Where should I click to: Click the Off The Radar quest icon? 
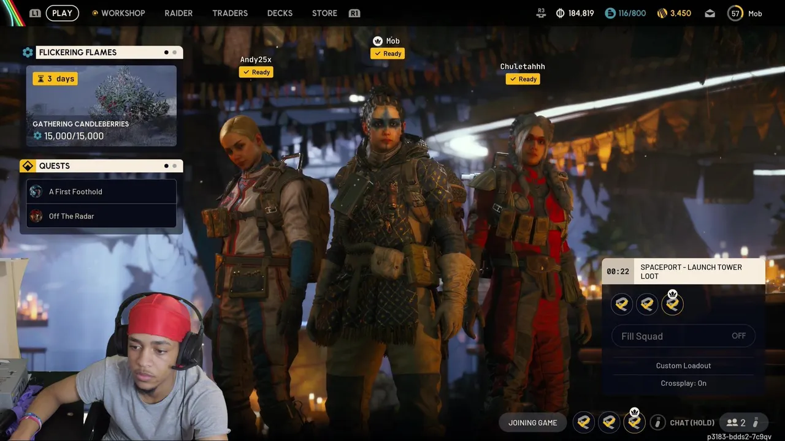point(36,216)
